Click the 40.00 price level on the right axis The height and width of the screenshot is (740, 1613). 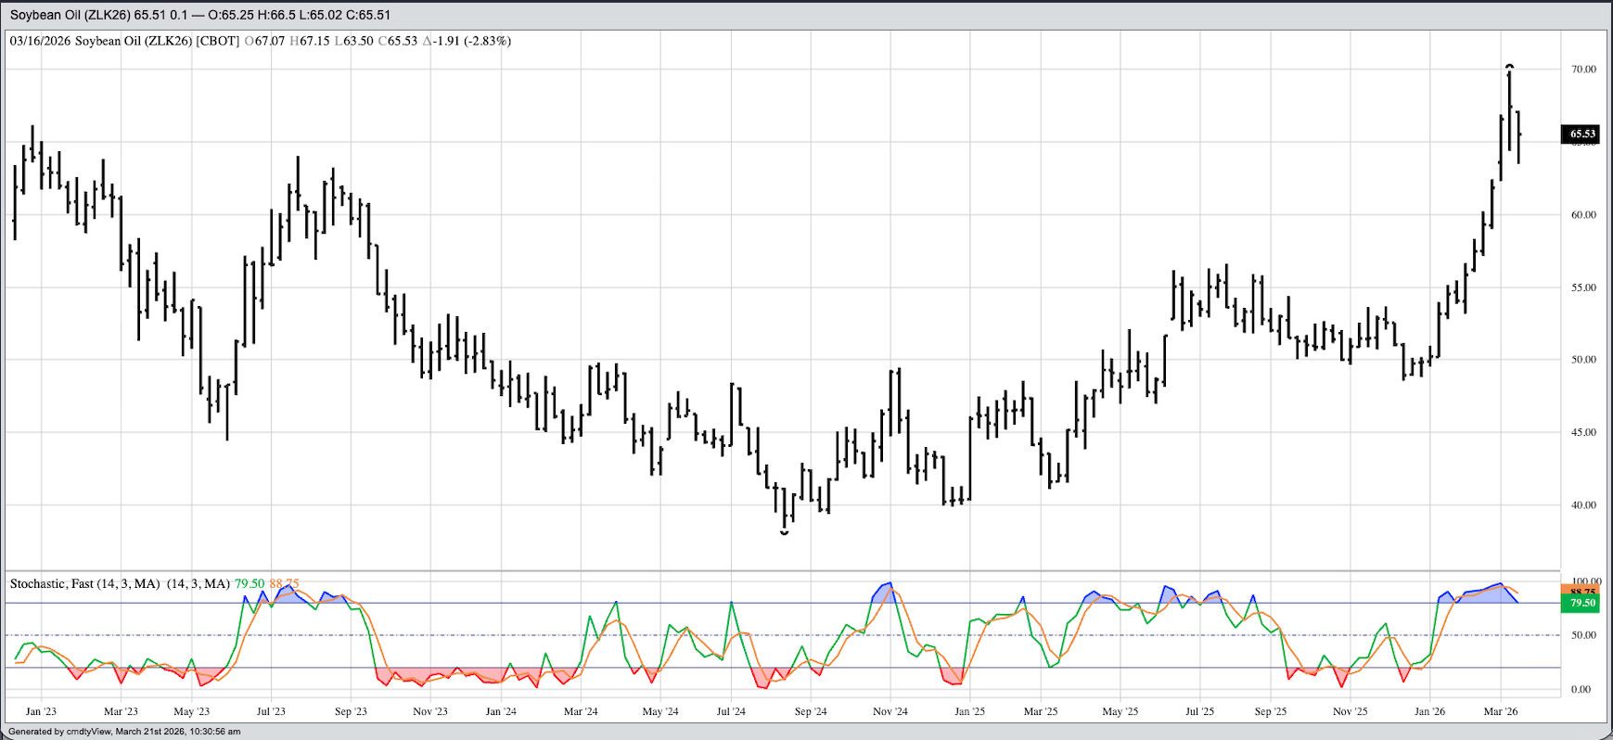pyautogui.click(x=1583, y=505)
